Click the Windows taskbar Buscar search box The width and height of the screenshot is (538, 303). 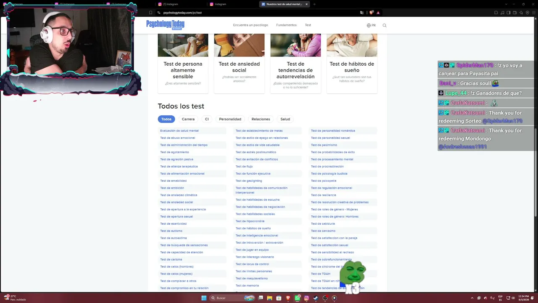coord(232,298)
